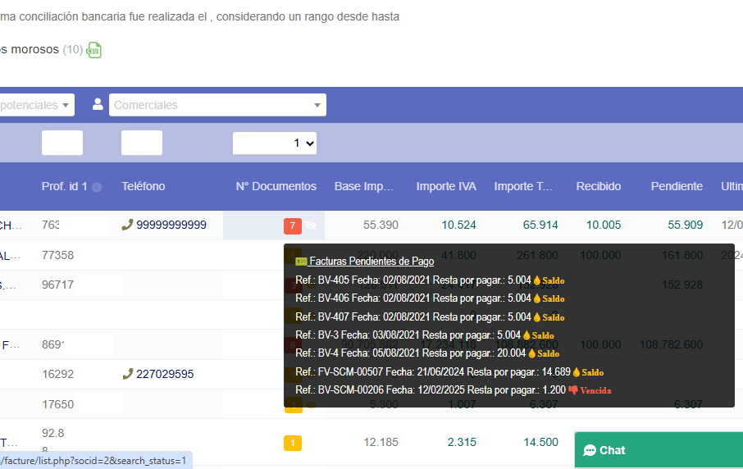Screen dimensions: 743x469
Task: Click the Saldo drop icon on the BV-405 line
Action: [x=537, y=280]
